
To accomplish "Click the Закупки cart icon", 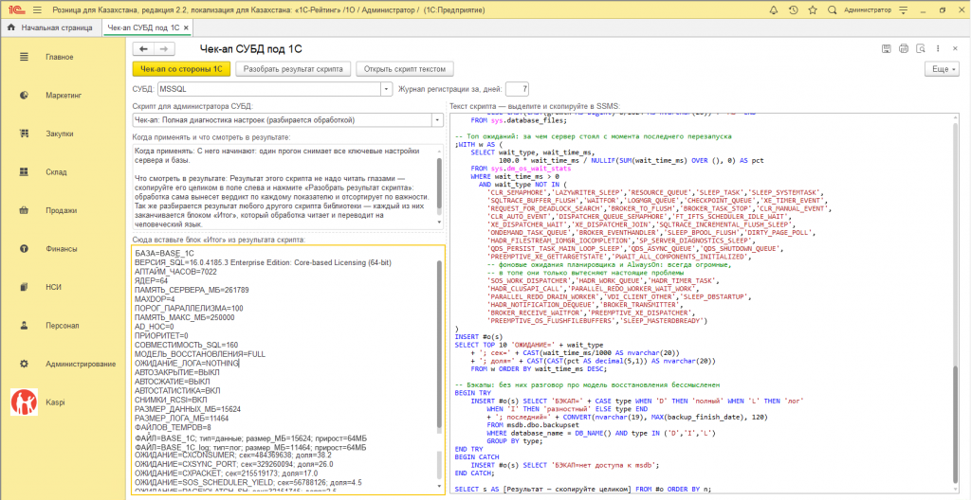I will pos(24,134).
